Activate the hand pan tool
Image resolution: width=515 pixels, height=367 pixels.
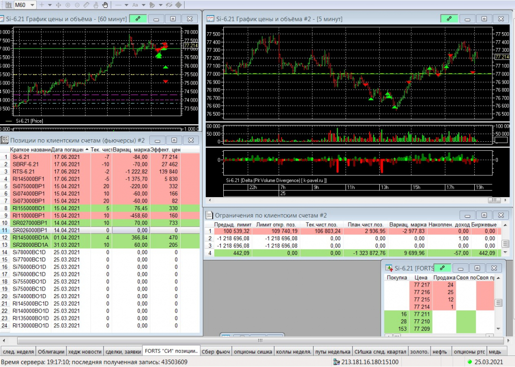tap(105, 5)
